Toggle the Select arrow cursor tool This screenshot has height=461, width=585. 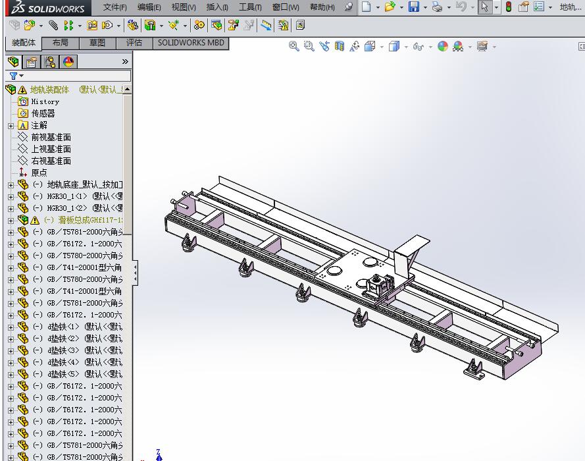[484, 7]
